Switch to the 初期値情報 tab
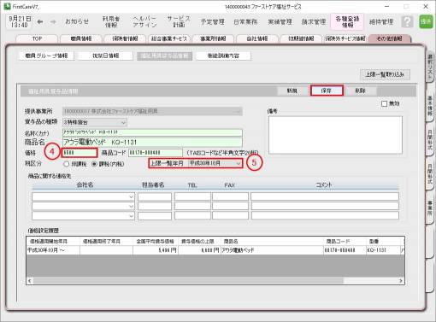The height and width of the screenshot is (322, 436). pos(301,38)
